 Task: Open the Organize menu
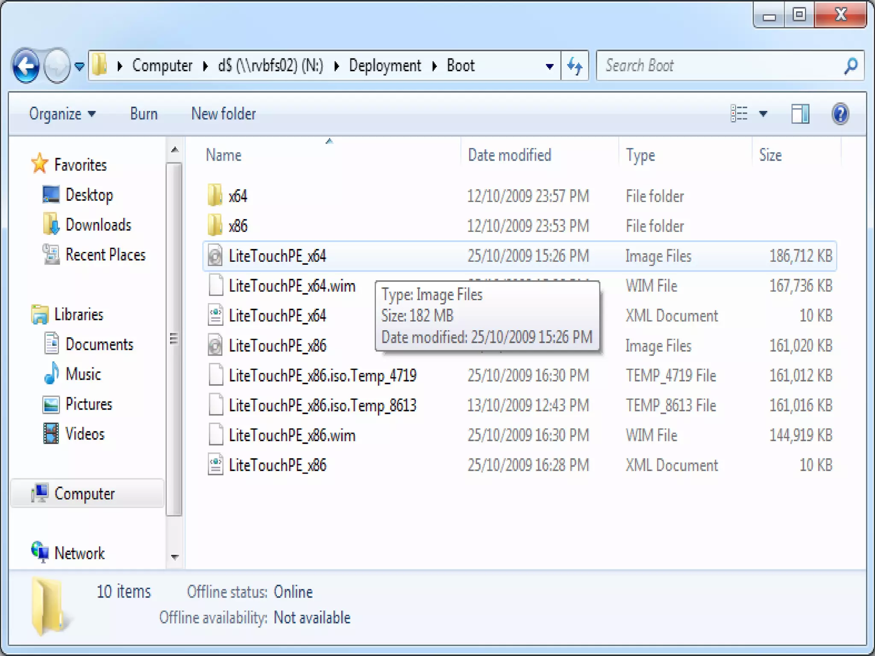click(x=62, y=114)
